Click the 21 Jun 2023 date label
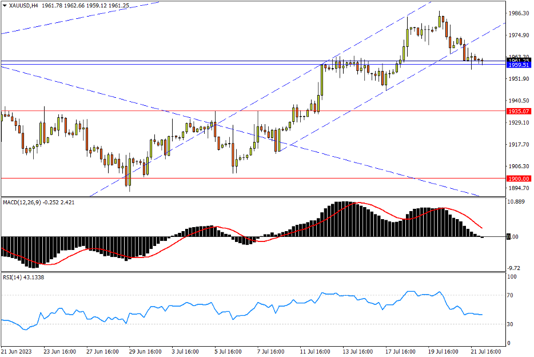This screenshot has height=357, width=534. (17, 351)
